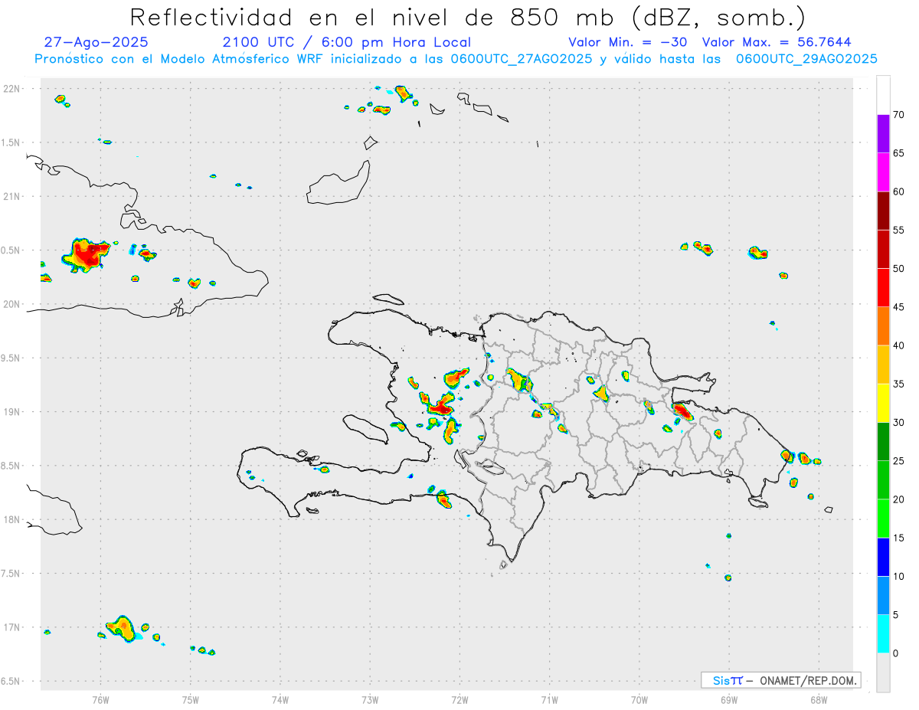This screenshot has height=710, width=919.
Task: Click the '72W' longitude label
Action: [x=459, y=699]
